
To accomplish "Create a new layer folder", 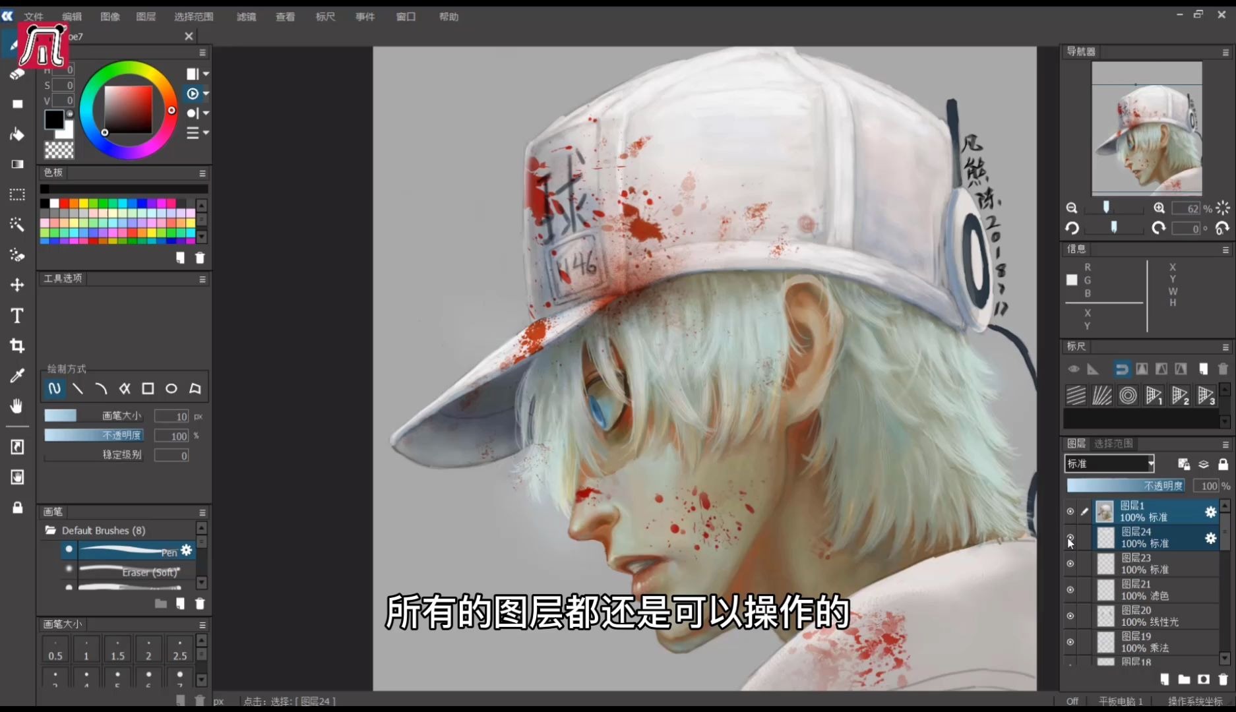I will click(x=1184, y=679).
